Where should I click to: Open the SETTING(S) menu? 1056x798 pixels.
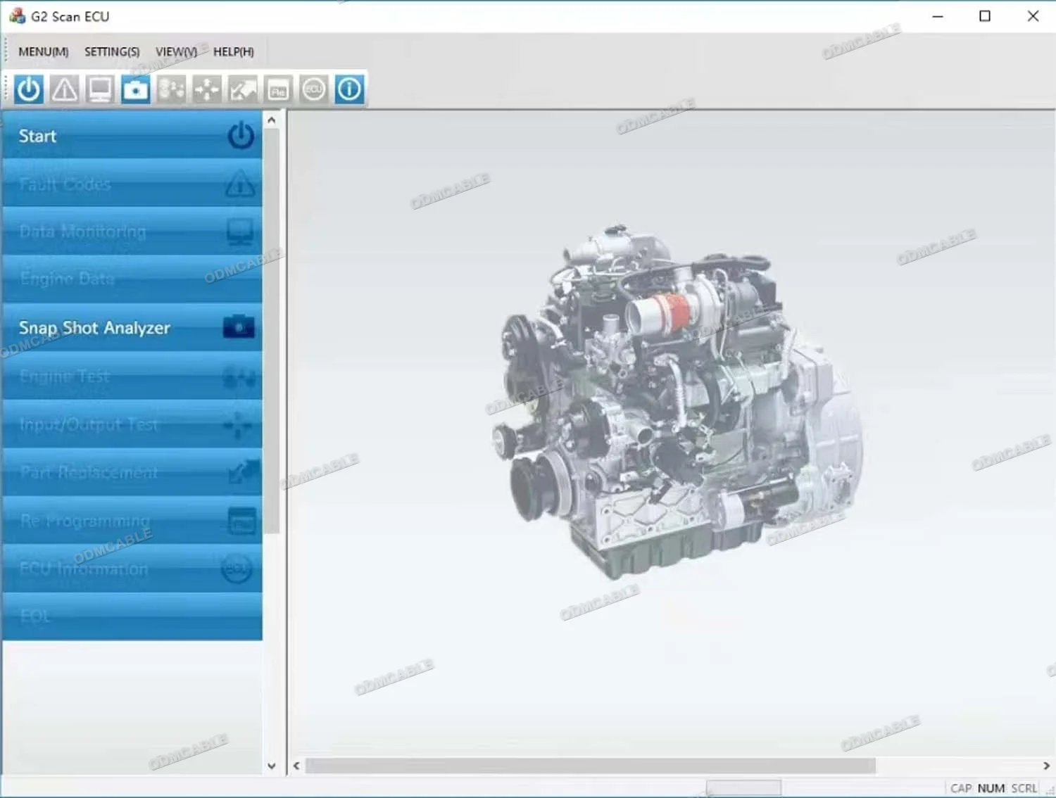[x=112, y=52]
